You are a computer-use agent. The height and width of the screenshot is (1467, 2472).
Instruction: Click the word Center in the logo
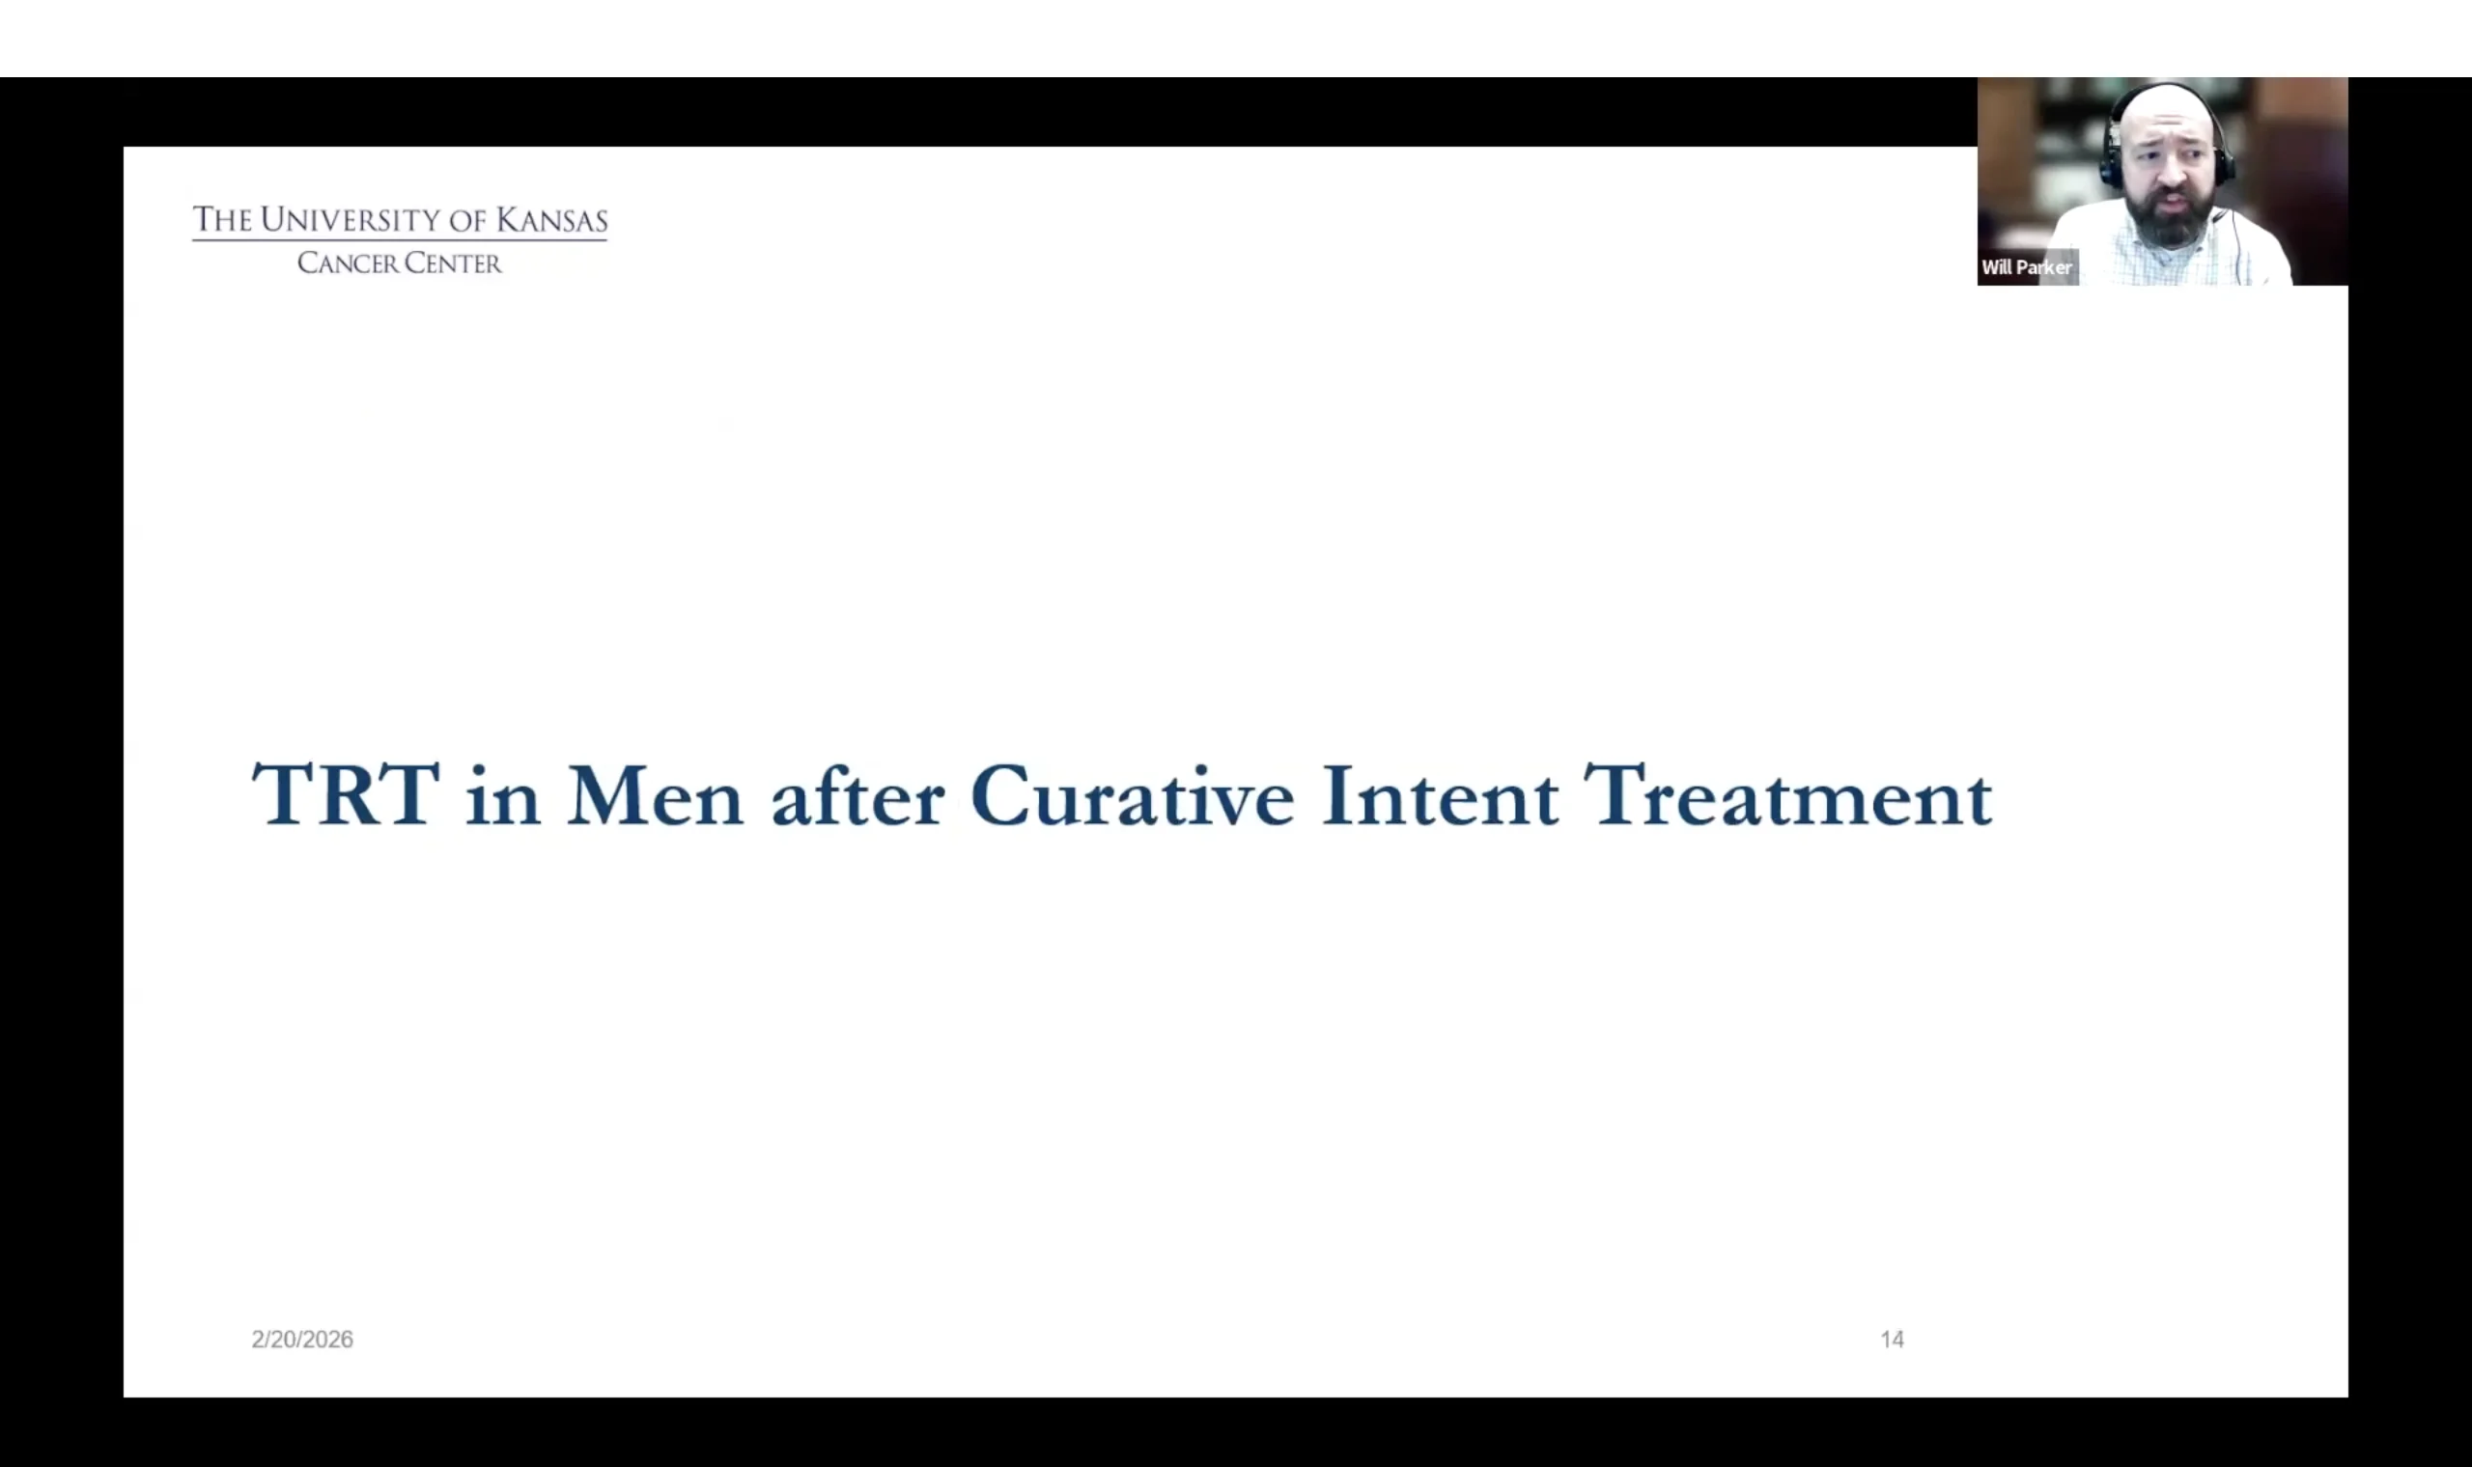point(453,263)
